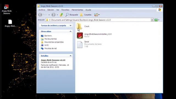The width and height of the screenshot is (176, 99).
Task: Go up one folder level
Action: (x=61, y=15)
